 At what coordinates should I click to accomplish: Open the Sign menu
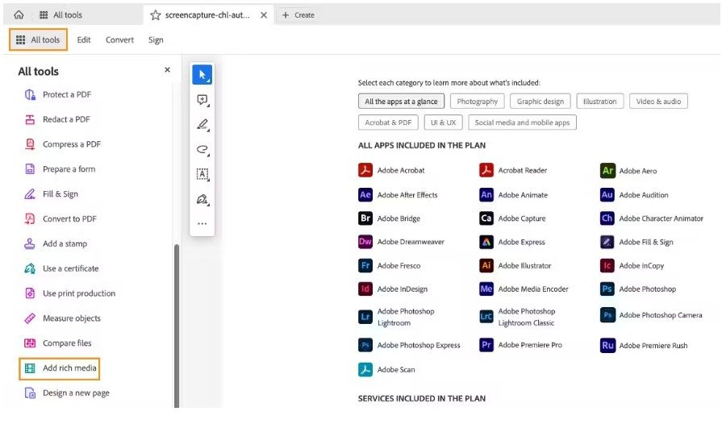(156, 40)
